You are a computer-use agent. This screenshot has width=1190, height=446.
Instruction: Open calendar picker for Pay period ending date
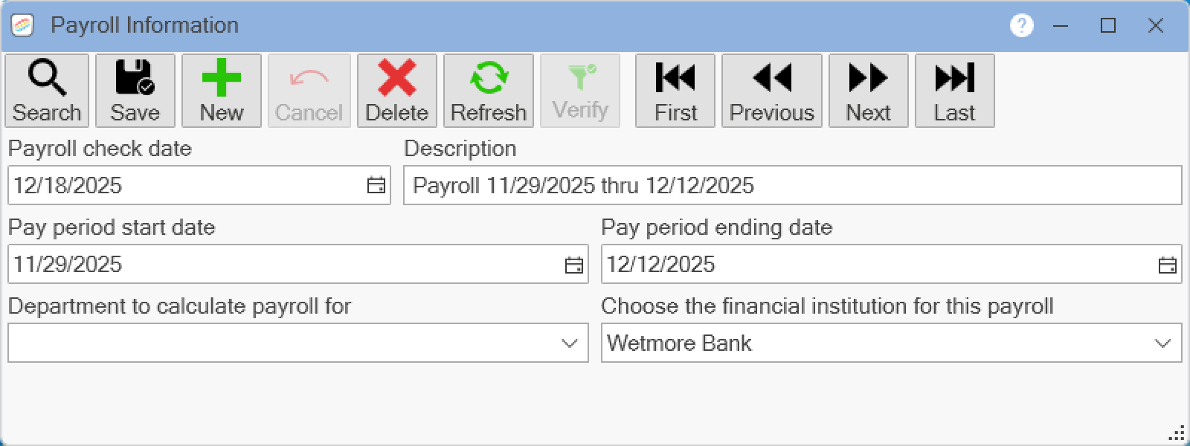(1167, 265)
